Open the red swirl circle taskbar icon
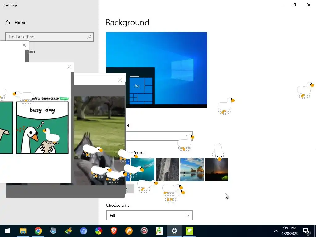316x237 pixels. (144, 231)
